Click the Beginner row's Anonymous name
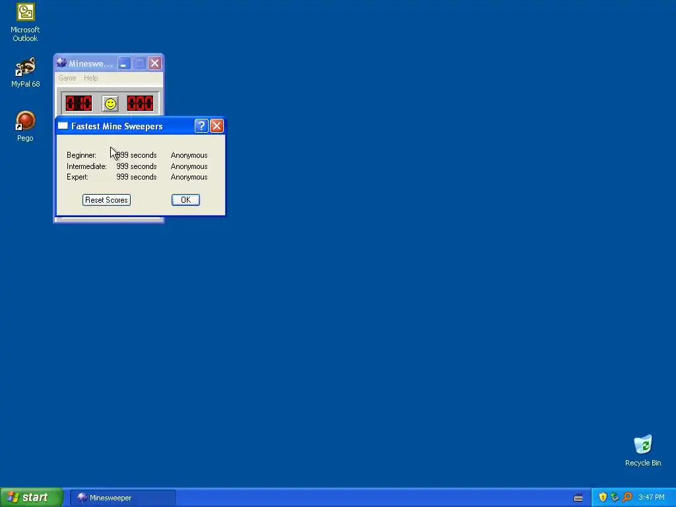 [189, 155]
